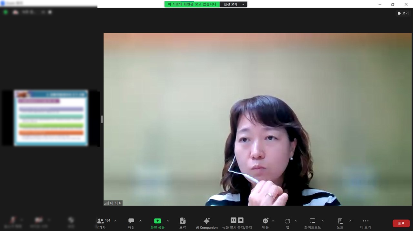
Task: Open the chat panel (채팅)
Action: [131, 223]
